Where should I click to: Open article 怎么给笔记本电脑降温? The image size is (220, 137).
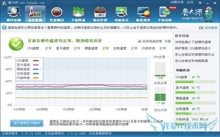[x=191, y=61]
